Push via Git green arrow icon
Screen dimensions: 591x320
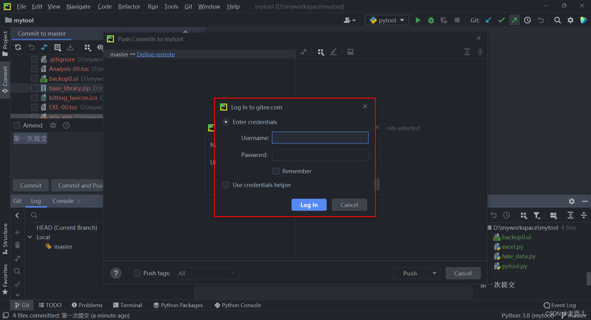click(x=514, y=20)
